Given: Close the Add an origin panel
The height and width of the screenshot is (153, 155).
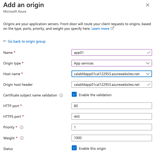Looking at the screenshot, I should [147, 5].
